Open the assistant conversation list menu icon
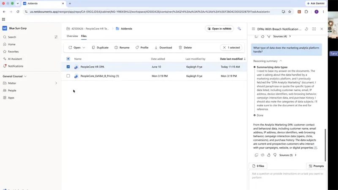 253,29
